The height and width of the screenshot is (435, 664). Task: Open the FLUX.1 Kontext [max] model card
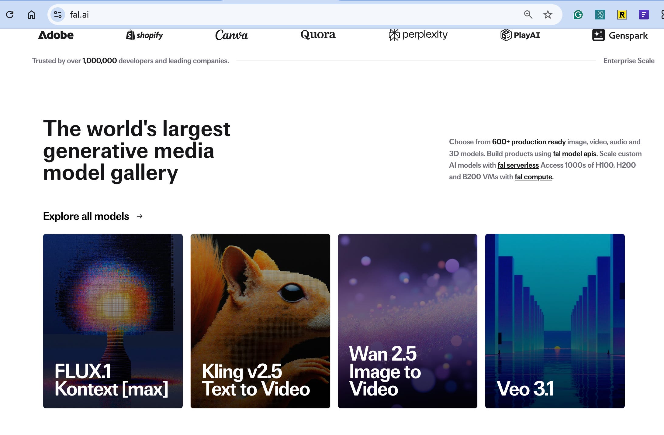click(113, 321)
